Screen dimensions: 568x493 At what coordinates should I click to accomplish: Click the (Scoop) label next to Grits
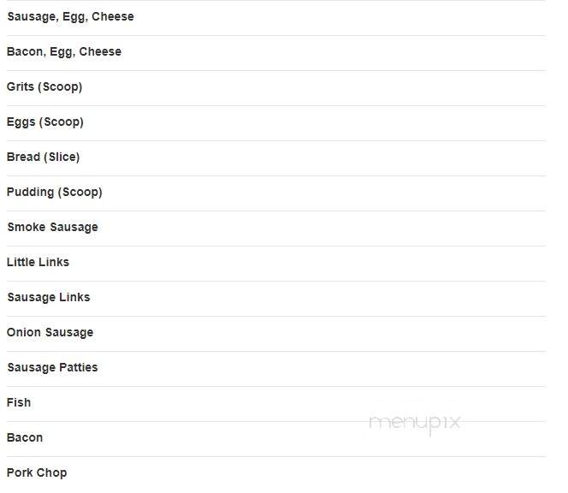click(x=60, y=87)
